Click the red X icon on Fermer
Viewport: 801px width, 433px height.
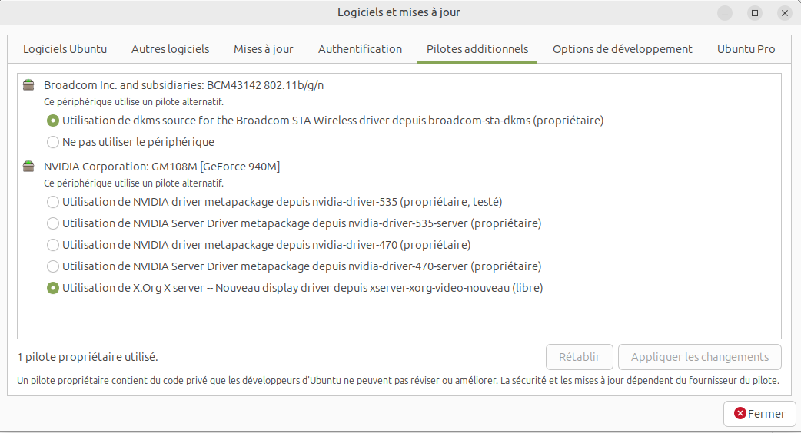pos(740,413)
